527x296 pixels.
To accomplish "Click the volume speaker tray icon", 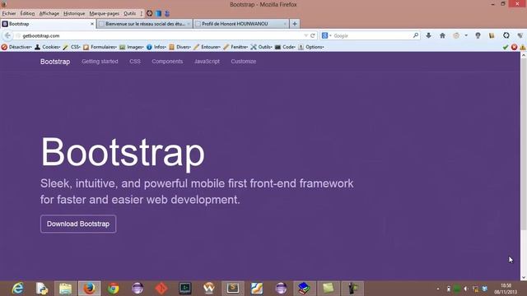I will (x=466, y=289).
